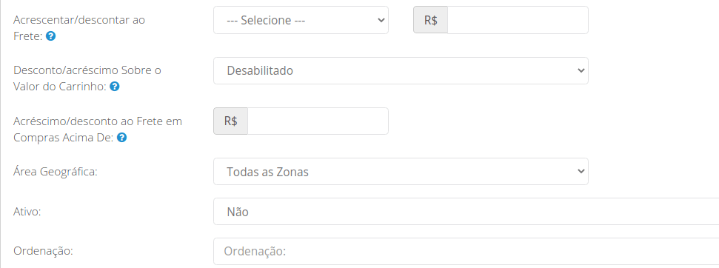Click the Área Geográfica label
Viewport: 719px width, 268px height.
coord(56,172)
